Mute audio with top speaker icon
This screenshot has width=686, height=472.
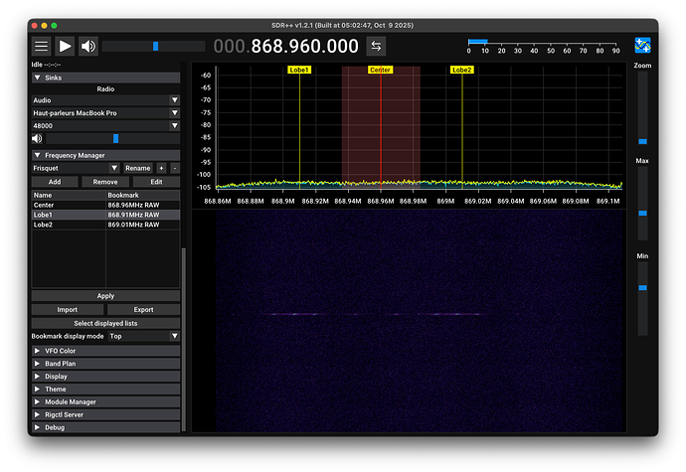(88, 46)
